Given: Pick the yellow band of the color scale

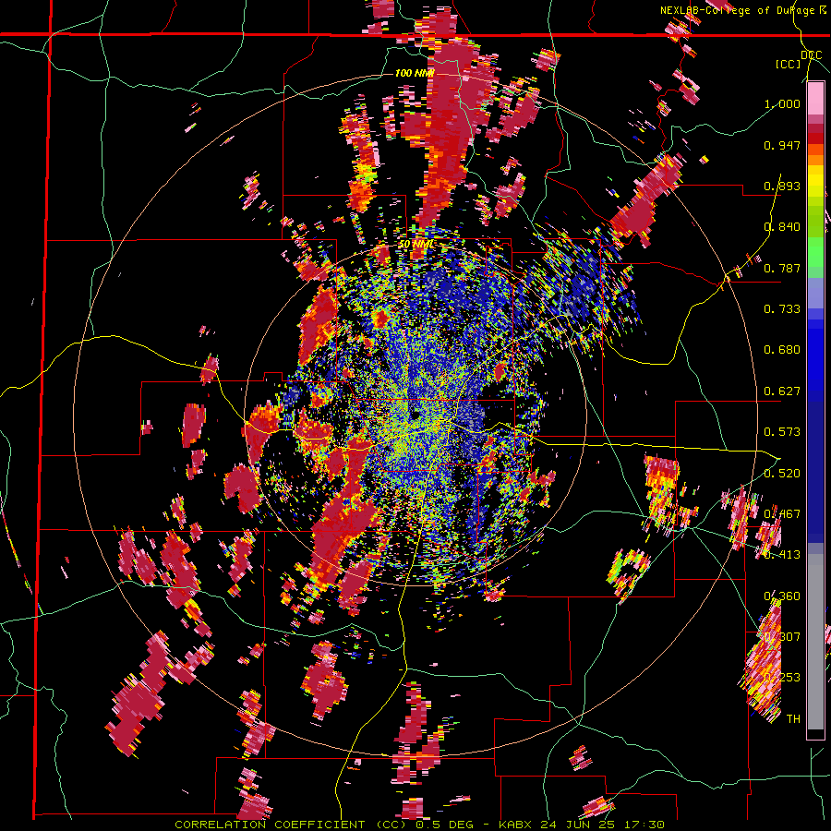Looking at the screenshot, I should click(x=815, y=181).
